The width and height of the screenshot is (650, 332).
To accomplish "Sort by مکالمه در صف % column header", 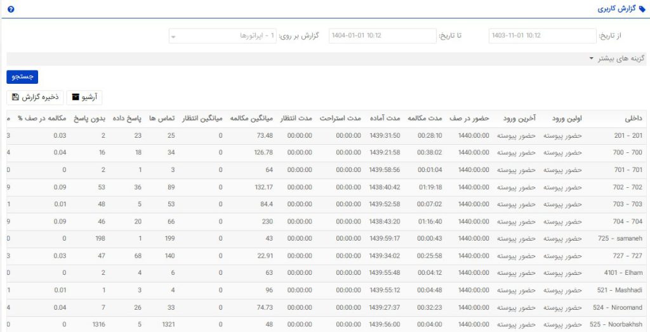I will (x=42, y=119).
